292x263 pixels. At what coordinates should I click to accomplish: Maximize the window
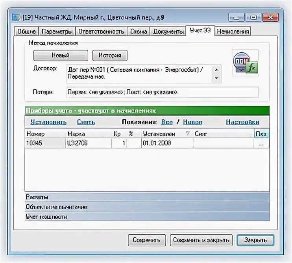click(253, 17)
